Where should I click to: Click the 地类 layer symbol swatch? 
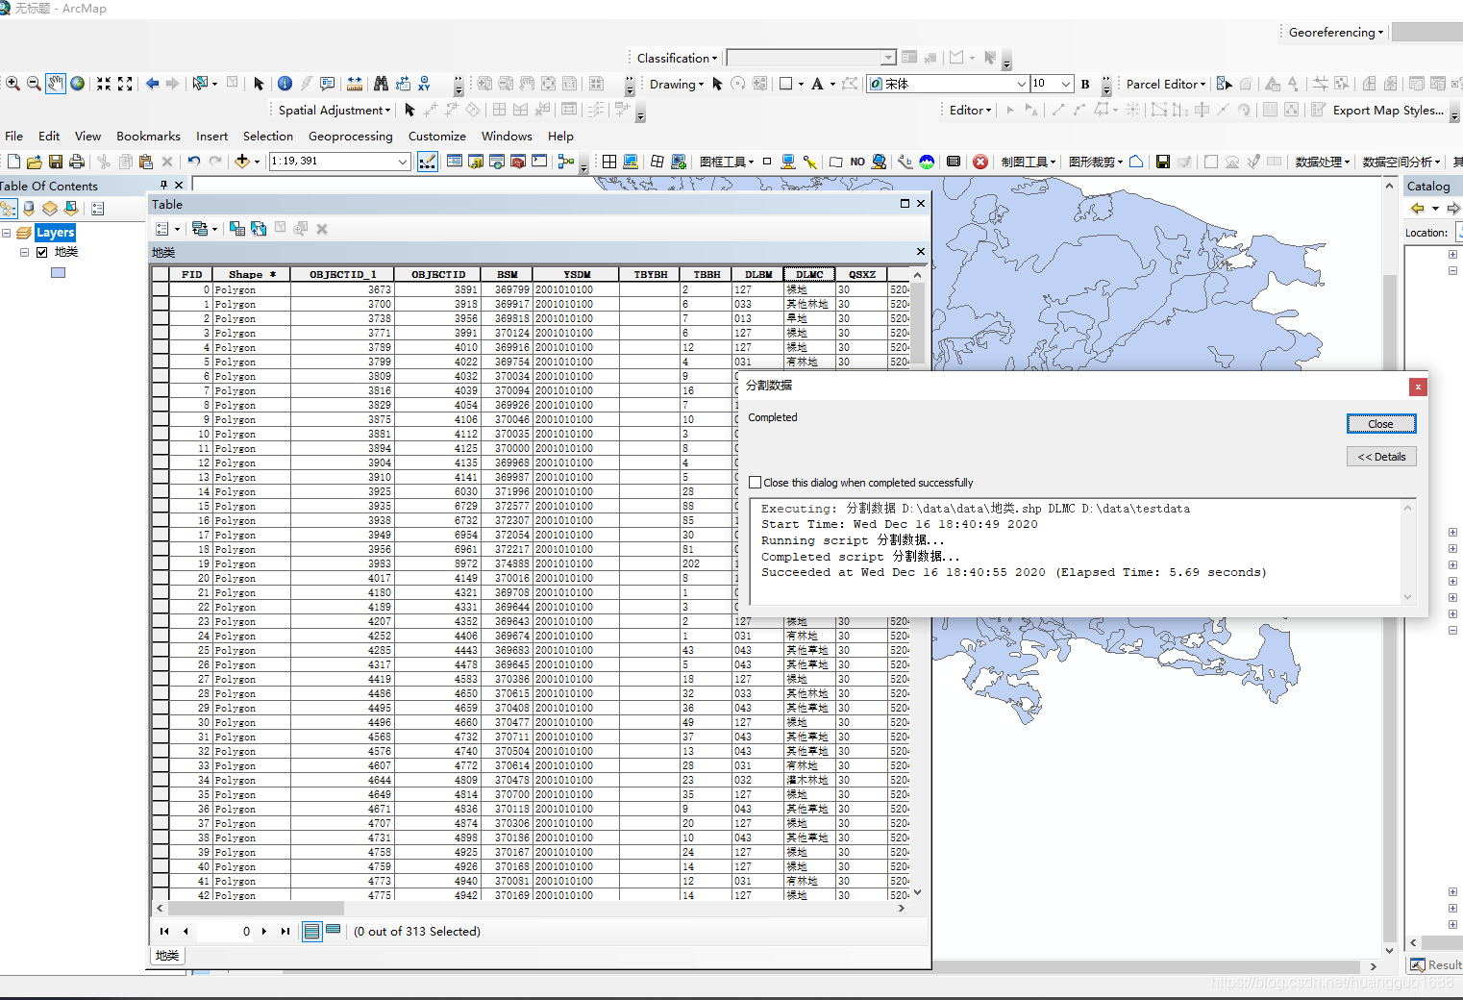coord(58,273)
